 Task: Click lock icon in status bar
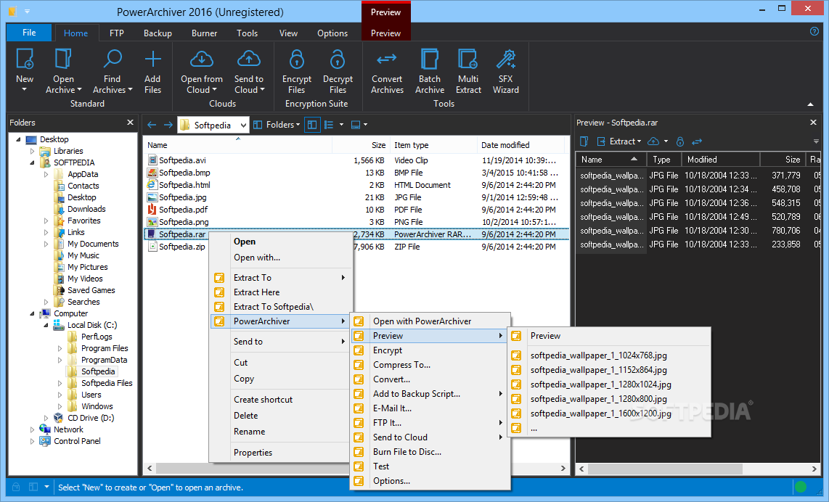click(x=16, y=487)
